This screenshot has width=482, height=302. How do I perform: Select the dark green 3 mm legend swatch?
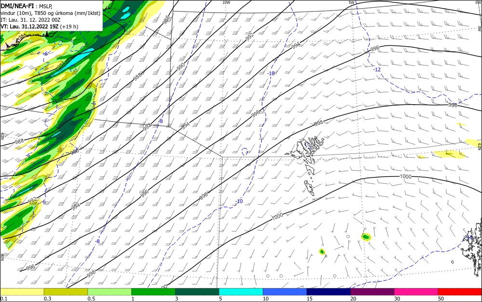(197, 292)
